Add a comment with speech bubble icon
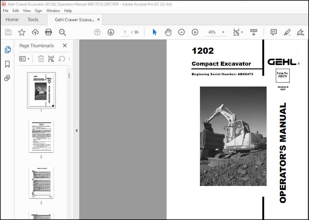The height and width of the screenshot is (220, 309). [x=274, y=32]
